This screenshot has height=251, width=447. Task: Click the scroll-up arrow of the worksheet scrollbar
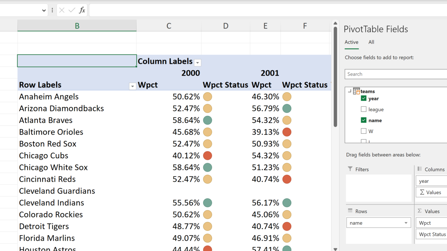tap(335, 24)
